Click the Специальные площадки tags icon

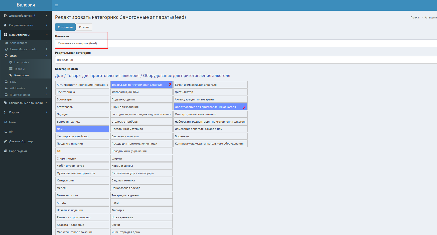[x=5, y=103]
